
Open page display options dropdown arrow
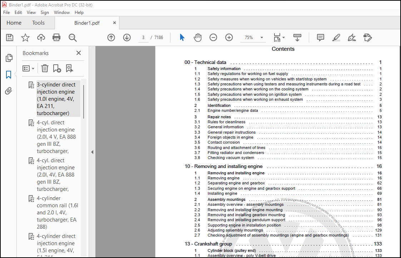(x=284, y=38)
